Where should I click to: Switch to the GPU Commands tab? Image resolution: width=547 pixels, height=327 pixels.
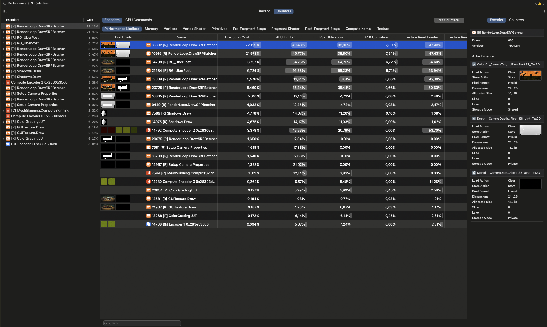click(138, 20)
